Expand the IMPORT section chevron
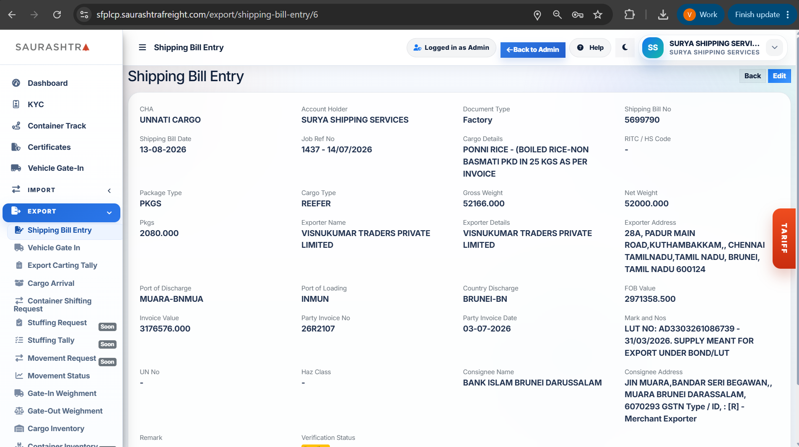 pyautogui.click(x=109, y=190)
